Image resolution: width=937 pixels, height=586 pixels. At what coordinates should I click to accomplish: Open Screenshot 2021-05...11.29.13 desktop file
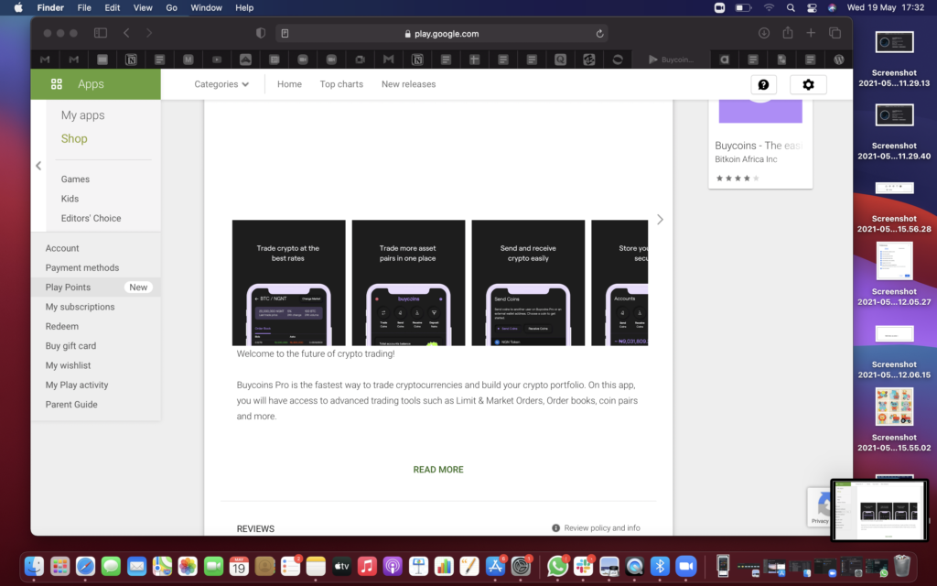(x=894, y=60)
